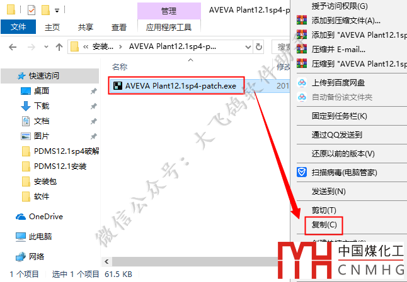407x282 pixels.
Task: Click the 下载 blue arrow icon
Action: 26,106
